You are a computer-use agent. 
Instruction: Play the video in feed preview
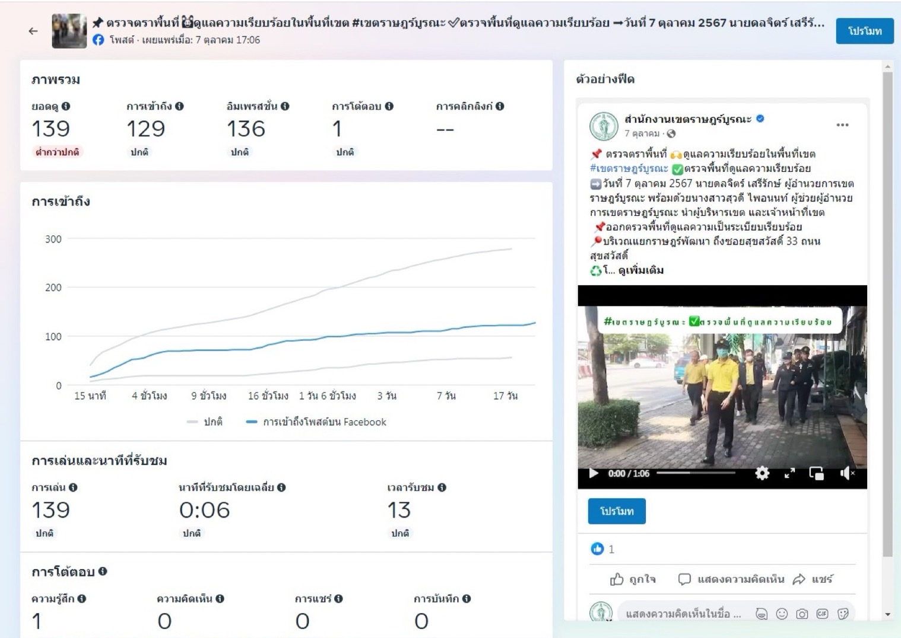[594, 473]
